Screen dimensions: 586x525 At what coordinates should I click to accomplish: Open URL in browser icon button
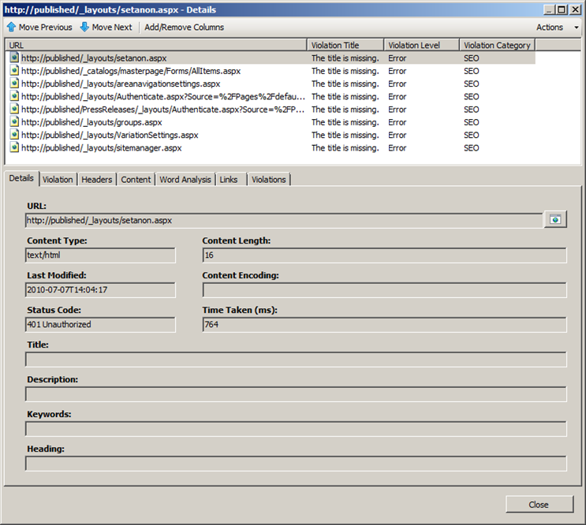click(555, 220)
